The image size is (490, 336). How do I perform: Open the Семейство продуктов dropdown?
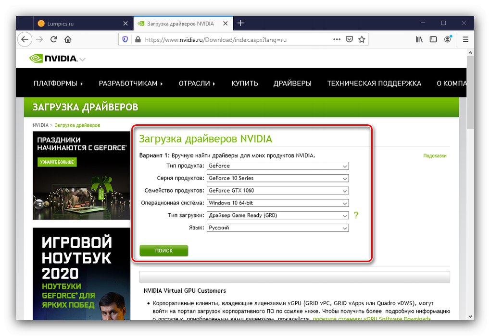pyautogui.click(x=277, y=191)
